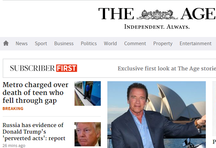The image size is (216, 148).
Task: Open the News section
Action: (22, 44)
